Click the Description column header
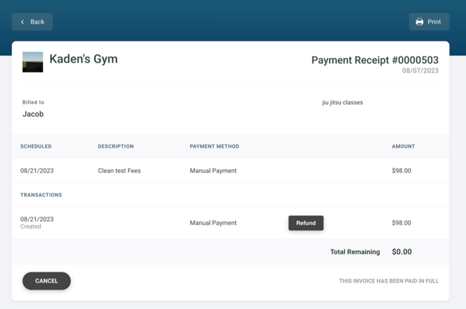This screenshot has height=309, width=466. click(115, 147)
